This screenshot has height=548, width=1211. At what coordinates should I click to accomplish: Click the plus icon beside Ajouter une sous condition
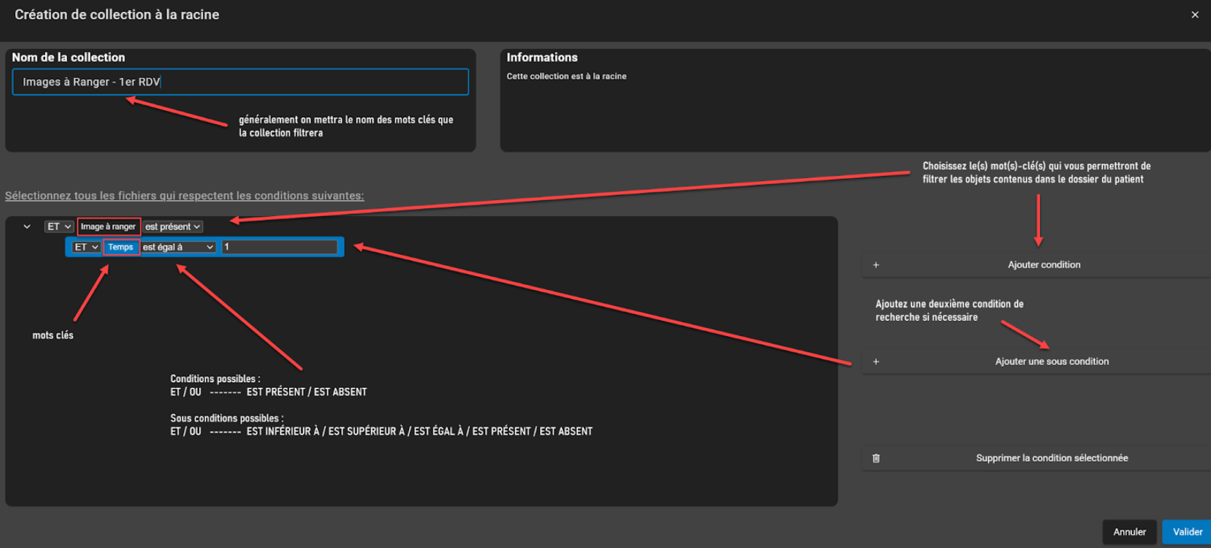876,362
